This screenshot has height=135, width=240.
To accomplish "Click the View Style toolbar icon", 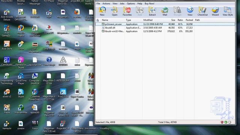I will (228, 11).
